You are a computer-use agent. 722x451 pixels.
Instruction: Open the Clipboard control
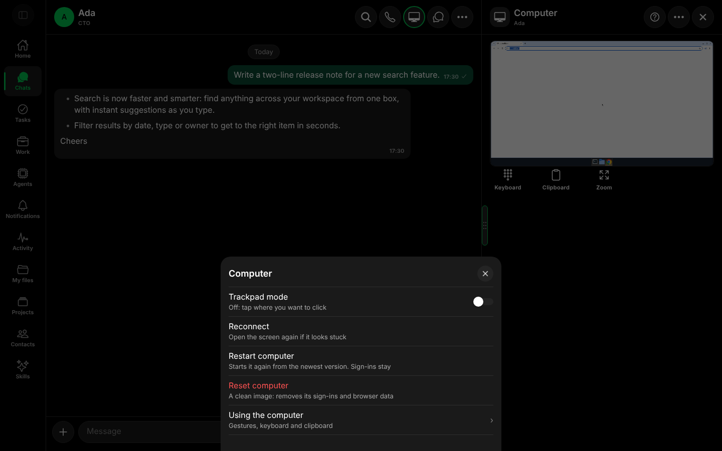556,180
